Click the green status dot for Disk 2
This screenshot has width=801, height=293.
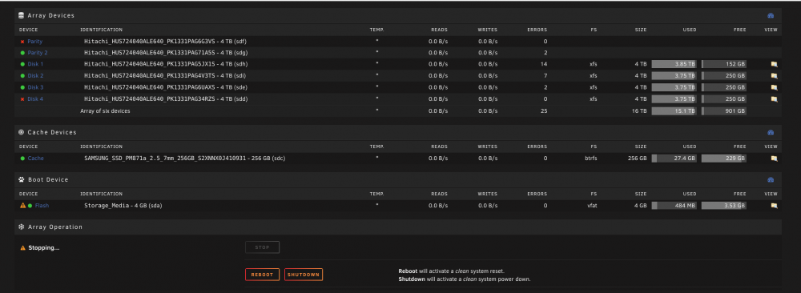coord(22,75)
